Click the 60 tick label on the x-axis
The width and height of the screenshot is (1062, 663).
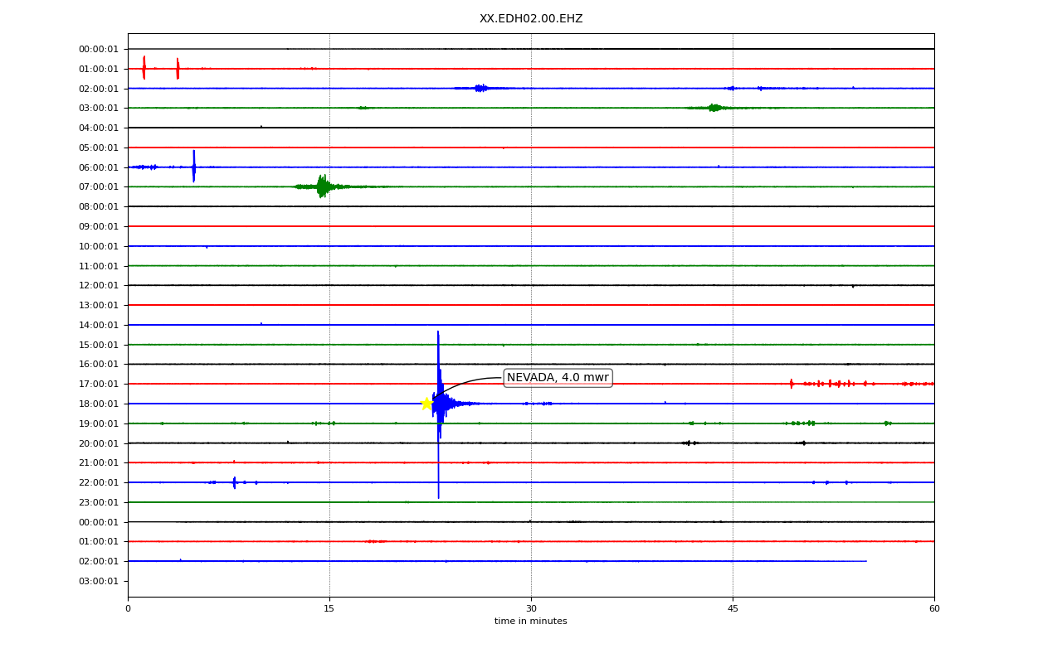pyautogui.click(x=934, y=609)
